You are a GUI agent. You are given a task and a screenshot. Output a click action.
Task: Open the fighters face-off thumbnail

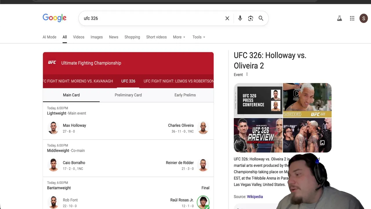(x=307, y=135)
